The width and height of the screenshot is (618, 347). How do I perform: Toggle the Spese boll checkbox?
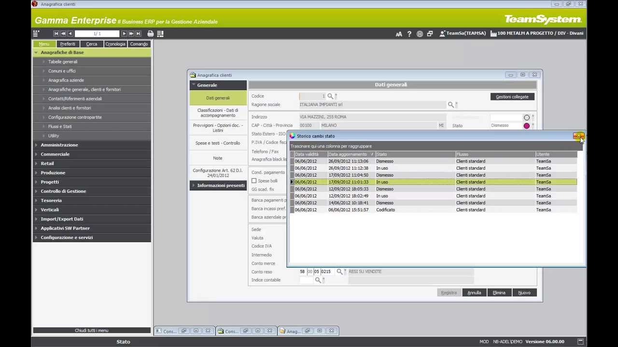[254, 181]
